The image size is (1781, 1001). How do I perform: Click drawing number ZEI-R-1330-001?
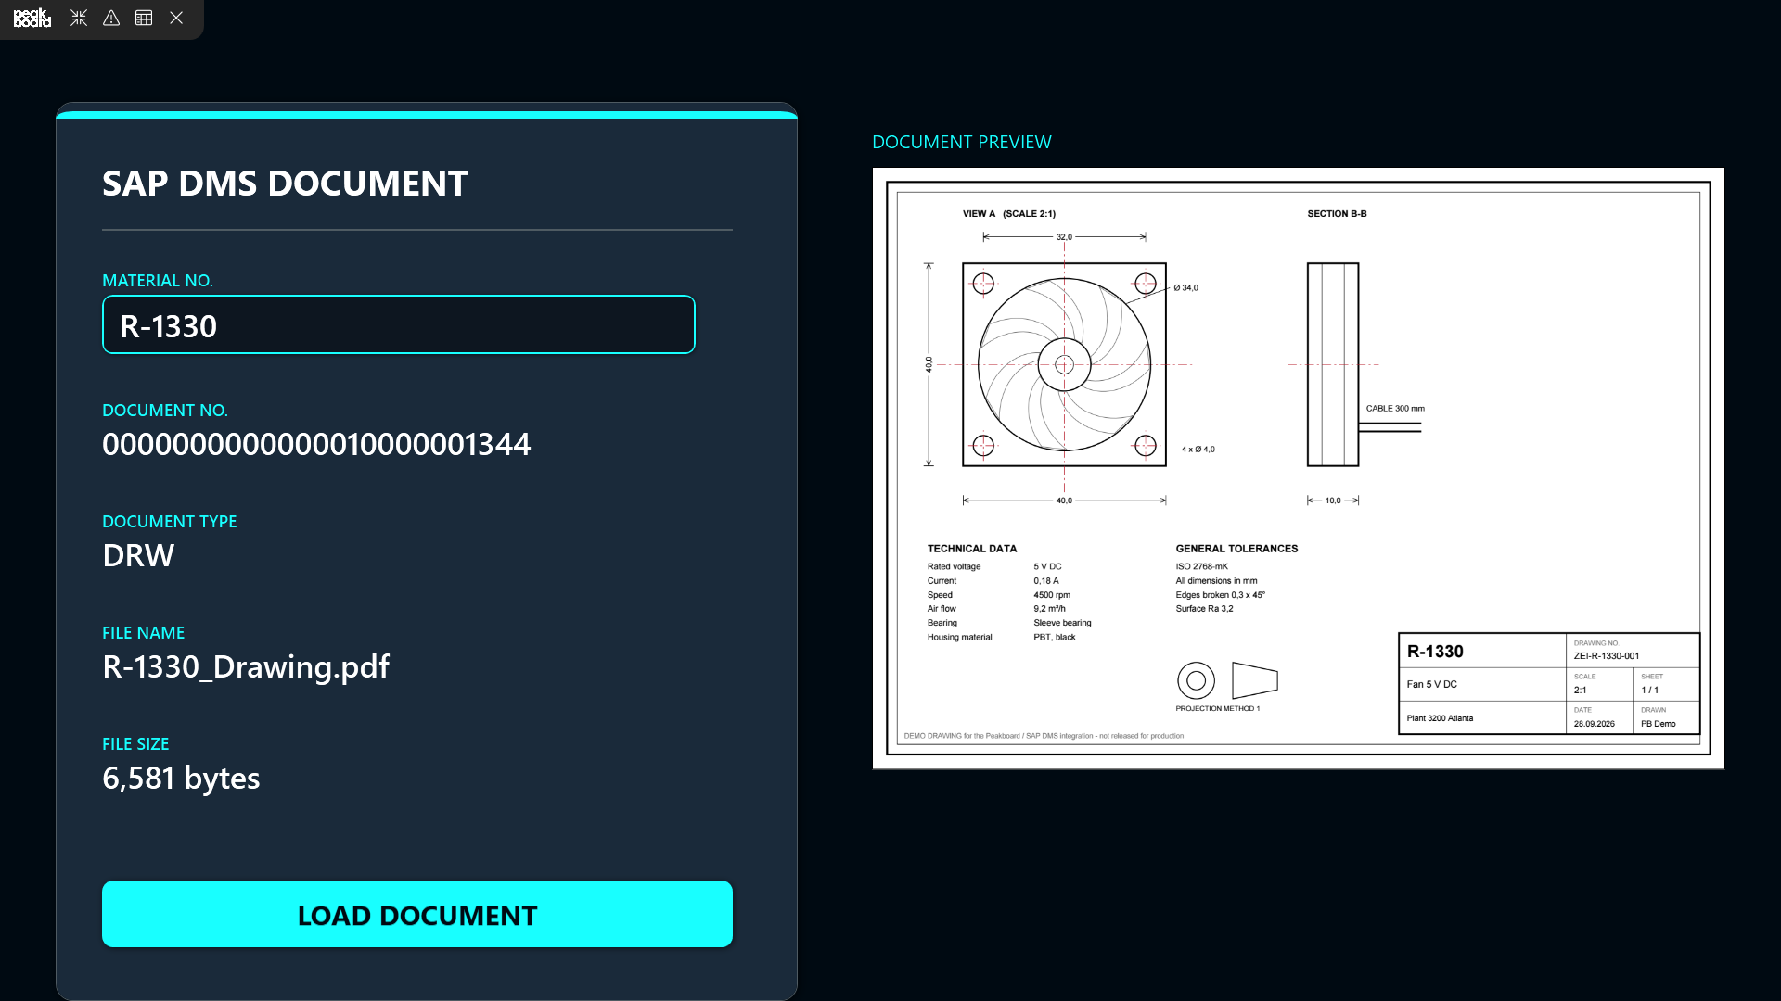tap(1607, 656)
